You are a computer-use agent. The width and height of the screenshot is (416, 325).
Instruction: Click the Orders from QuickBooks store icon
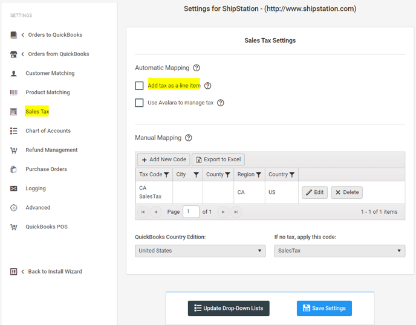point(13,54)
